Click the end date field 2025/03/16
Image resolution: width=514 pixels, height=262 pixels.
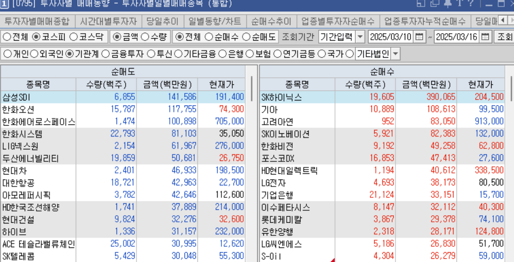pyautogui.click(x=458, y=36)
